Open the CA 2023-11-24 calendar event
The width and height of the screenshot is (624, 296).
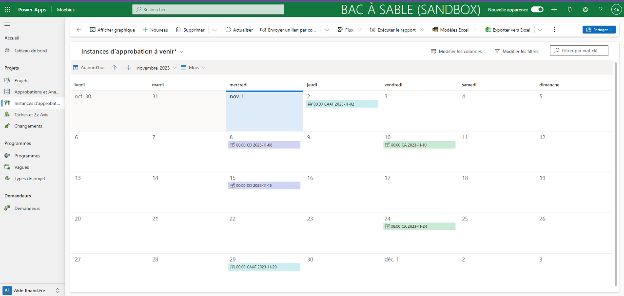click(419, 226)
